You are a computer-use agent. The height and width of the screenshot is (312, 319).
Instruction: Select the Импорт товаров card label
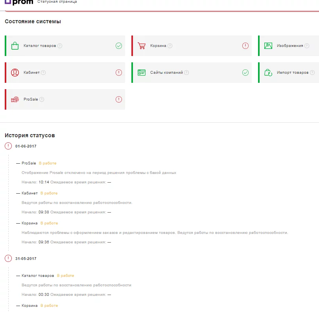(x=293, y=73)
